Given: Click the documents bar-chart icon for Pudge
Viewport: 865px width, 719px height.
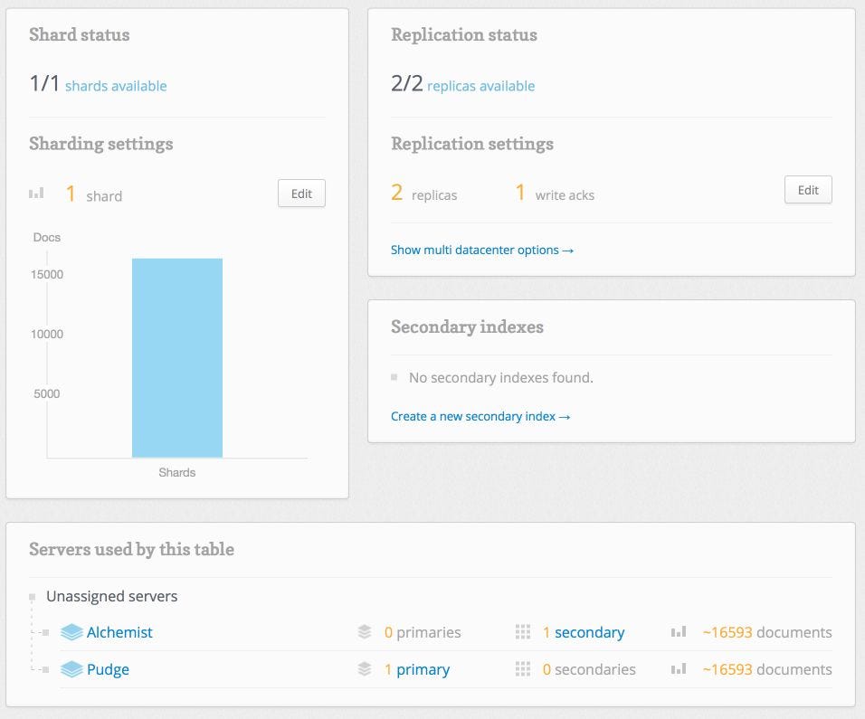Looking at the screenshot, I should pyautogui.click(x=679, y=669).
